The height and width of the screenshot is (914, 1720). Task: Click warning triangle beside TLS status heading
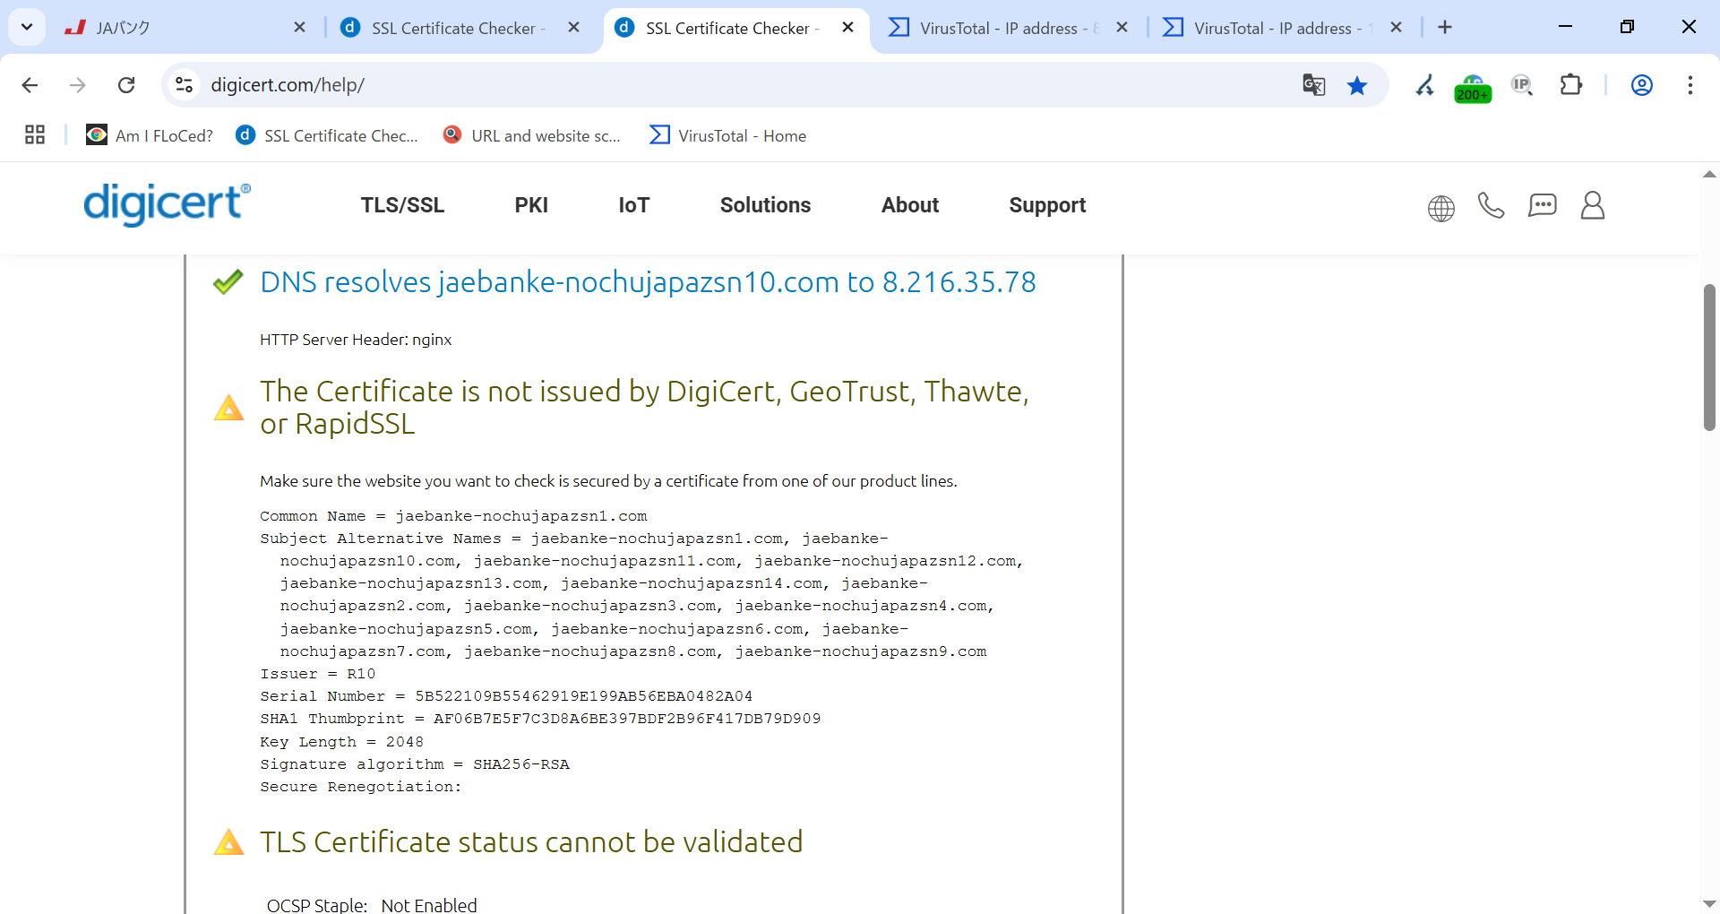228,841
